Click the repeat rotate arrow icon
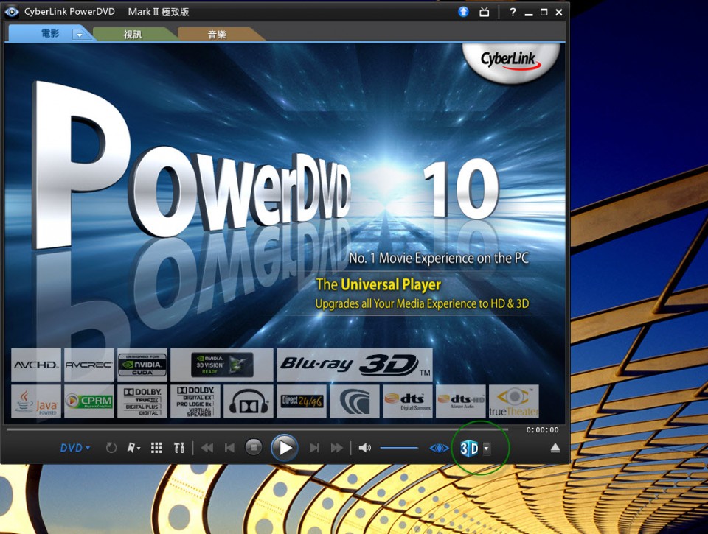This screenshot has width=708, height=534. tap(111, 448)
